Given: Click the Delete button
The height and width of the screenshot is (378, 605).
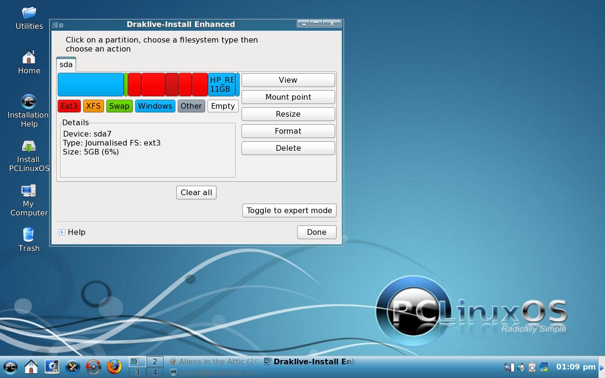Looking at the screenshot, I should coord(288,148).
